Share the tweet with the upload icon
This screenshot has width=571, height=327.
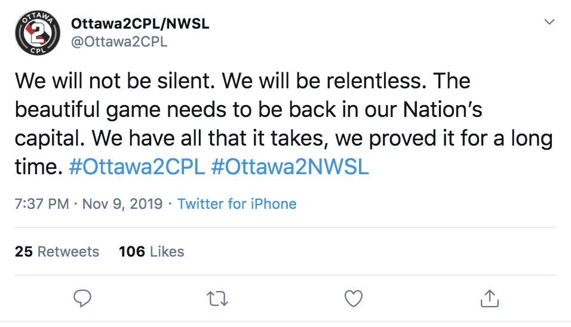489,298
